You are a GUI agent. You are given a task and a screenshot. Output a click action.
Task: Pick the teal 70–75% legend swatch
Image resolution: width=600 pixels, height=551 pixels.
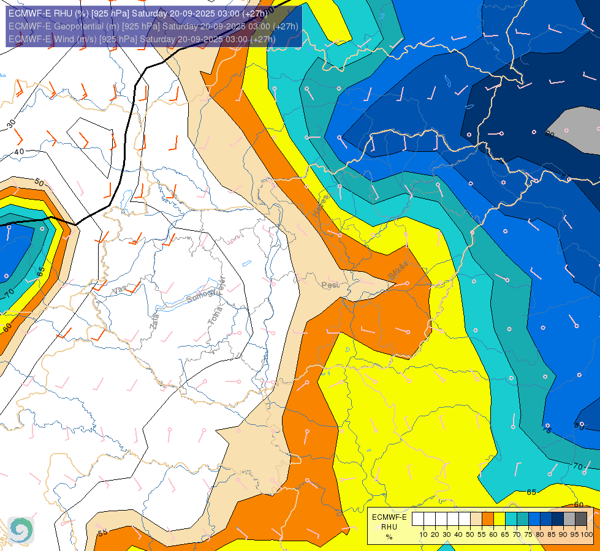[523, 519]
